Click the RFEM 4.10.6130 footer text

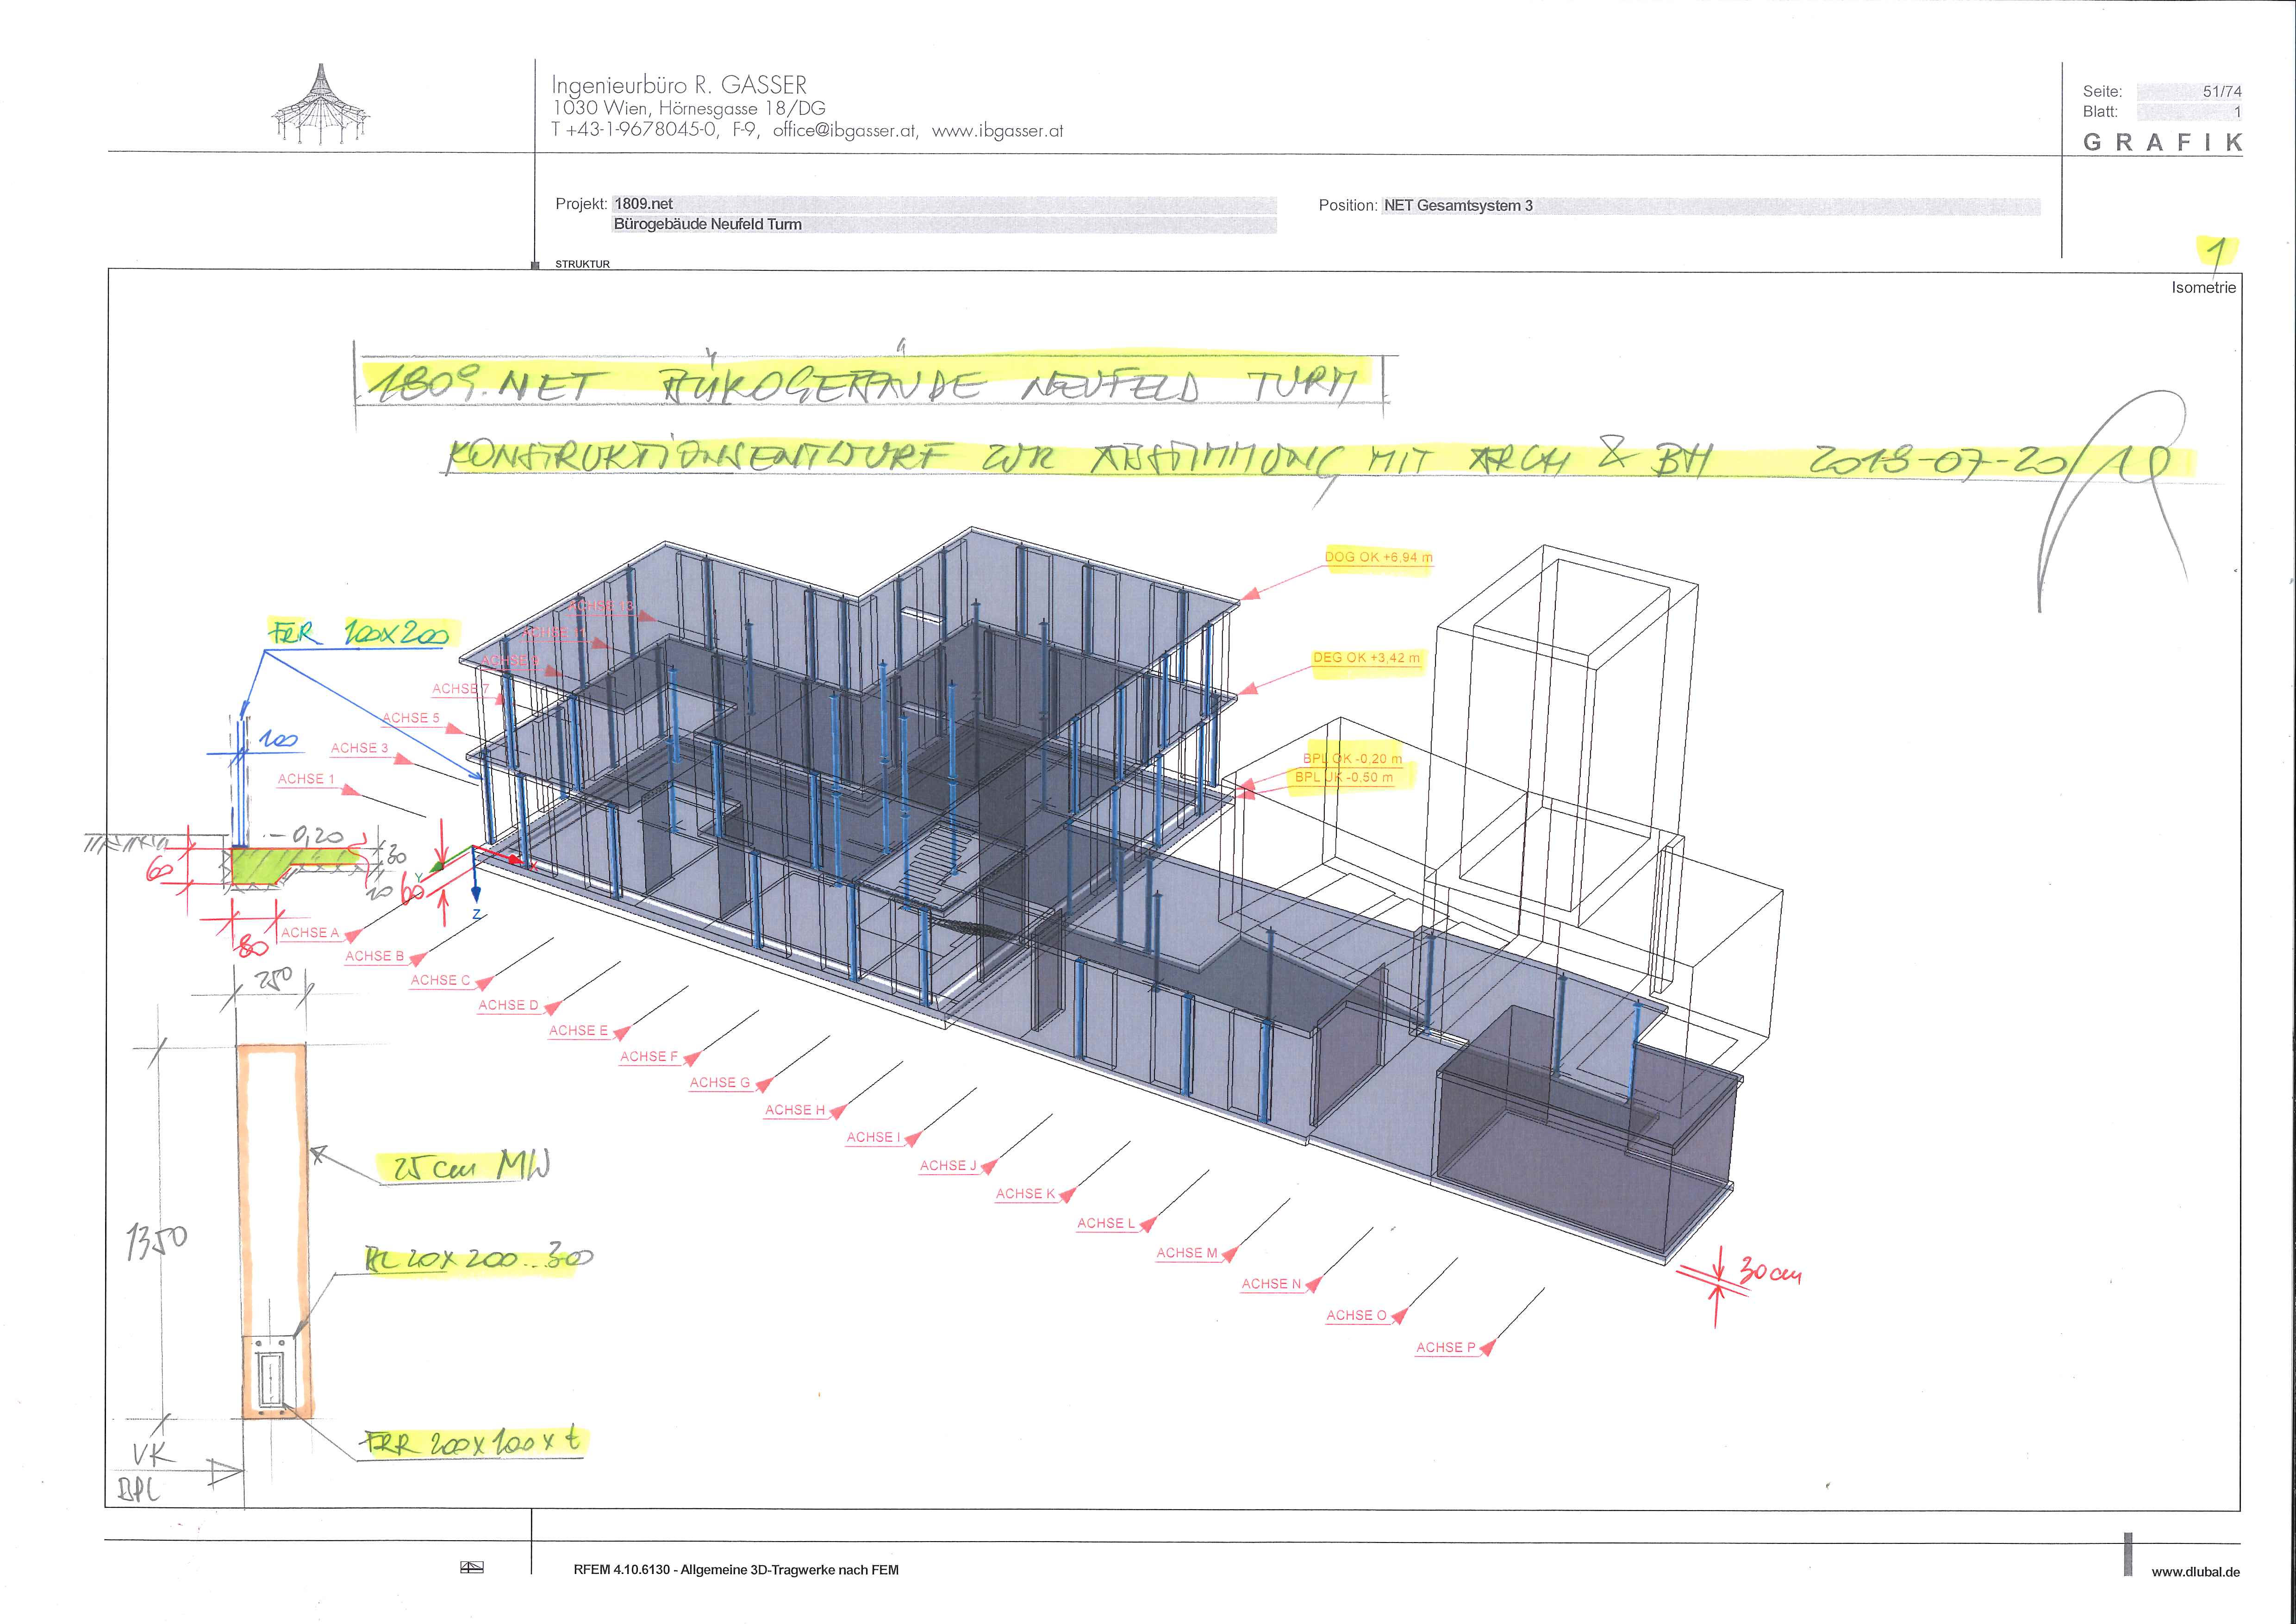click(x=736, y=1570)
